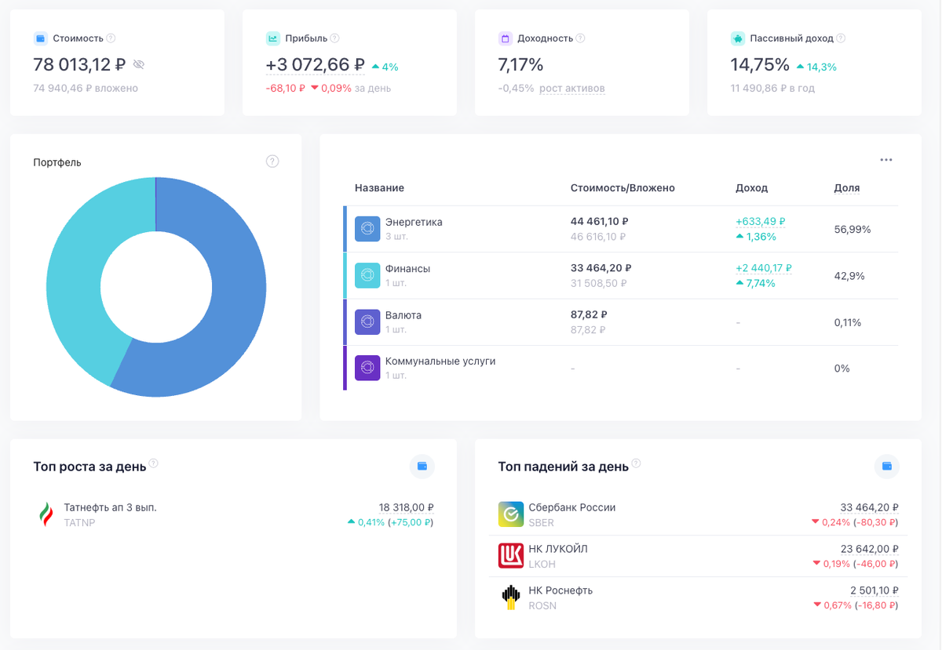Click the Доходность calendar icon
The height and width of the screenshot is (650, 942).
(x=505, y=38)
